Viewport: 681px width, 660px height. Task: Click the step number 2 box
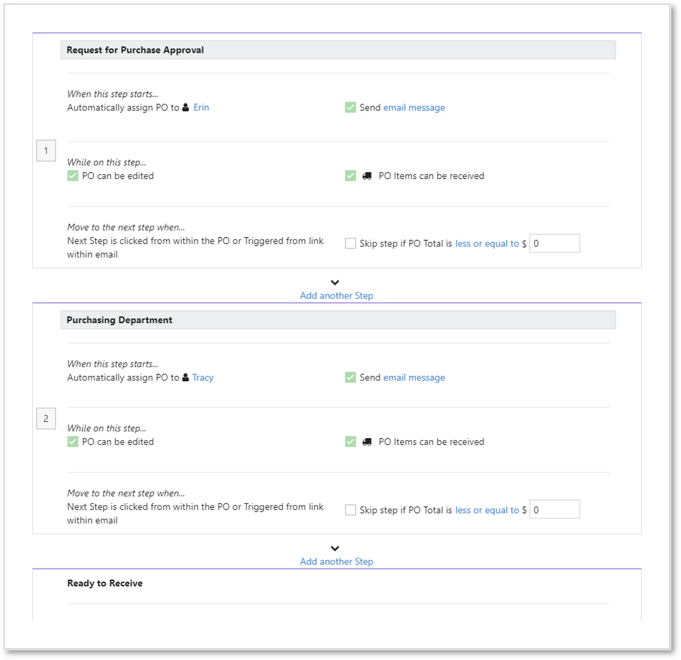click(x=46, y=419)
